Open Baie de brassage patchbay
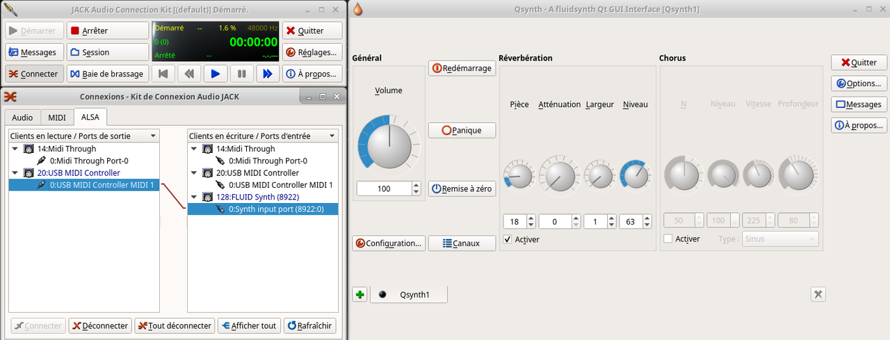Image resolution: width=890 pixels, height=340 pixels. point(107,74)
